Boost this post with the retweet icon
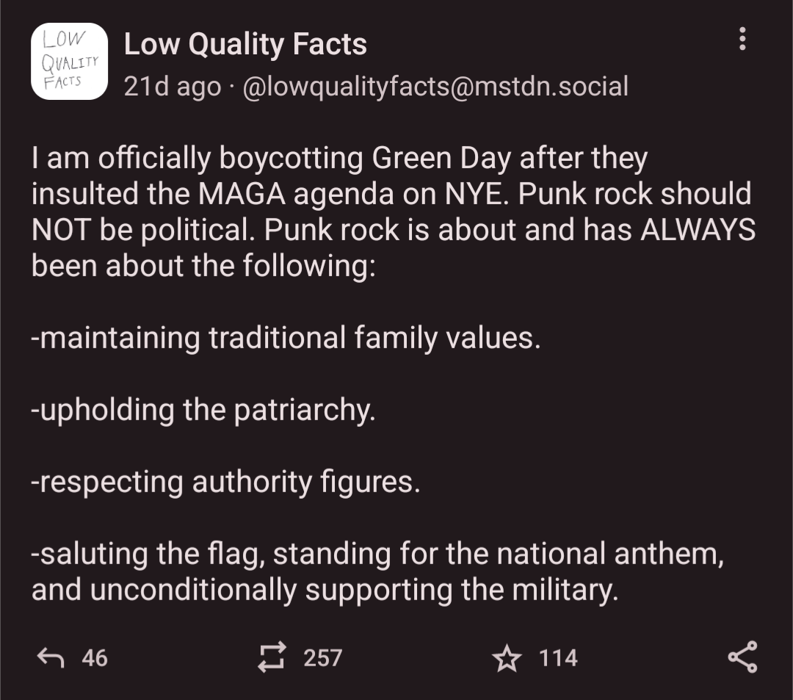This screenshot has height=700, width=793. [271, 657]
